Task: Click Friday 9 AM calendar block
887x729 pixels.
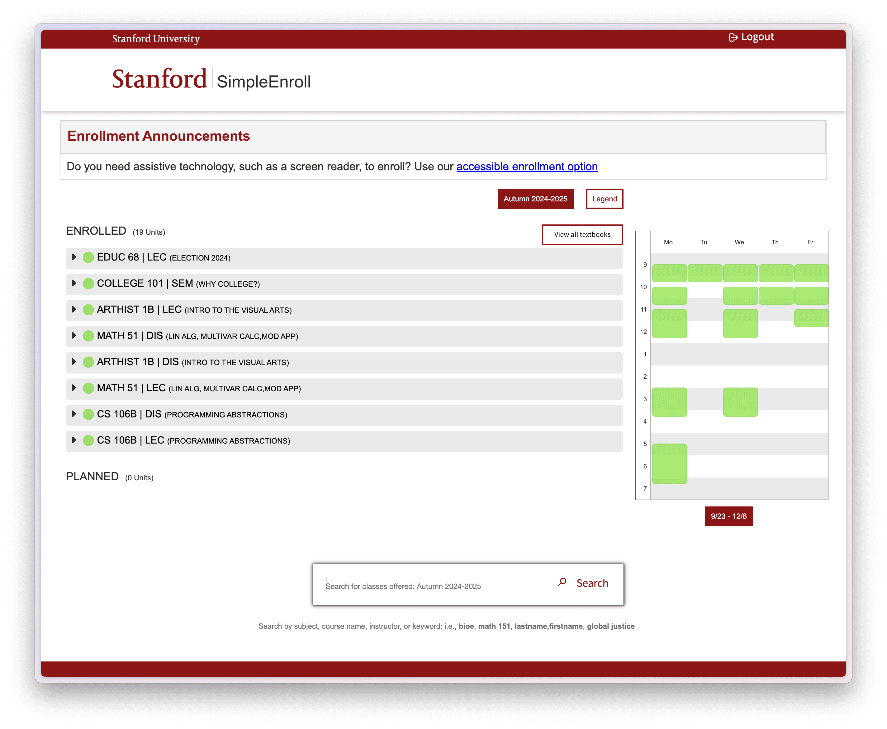Action: [811, 273]
